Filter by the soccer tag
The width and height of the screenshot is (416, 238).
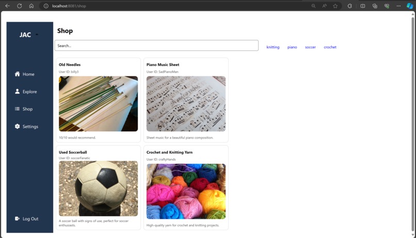tap(310, 47)
